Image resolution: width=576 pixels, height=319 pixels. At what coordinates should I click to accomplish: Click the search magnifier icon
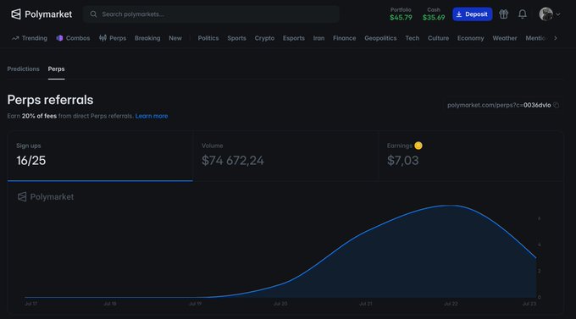pos(94,14)
